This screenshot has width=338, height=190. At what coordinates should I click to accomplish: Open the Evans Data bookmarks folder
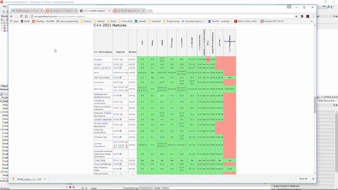(126, 21)
